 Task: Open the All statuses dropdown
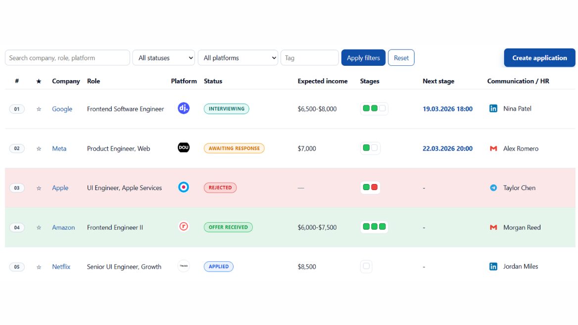(x=164, y=58)
